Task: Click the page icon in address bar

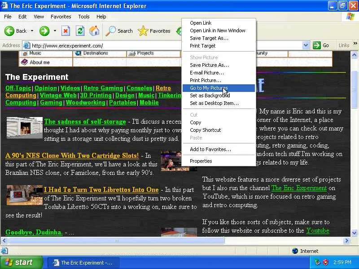Action: tap(27, 46)
